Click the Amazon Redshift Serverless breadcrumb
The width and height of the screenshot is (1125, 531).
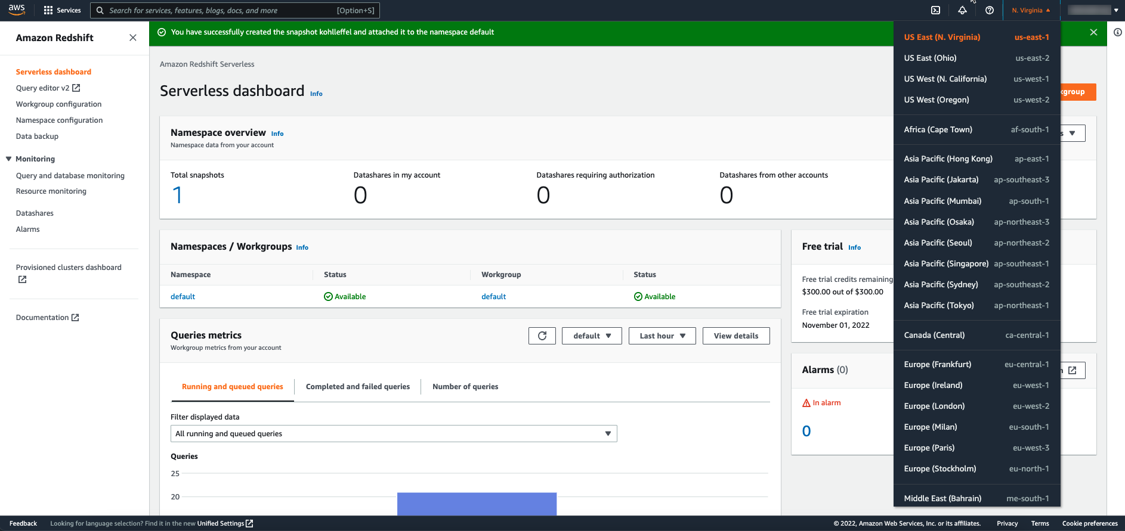(207, 64)
